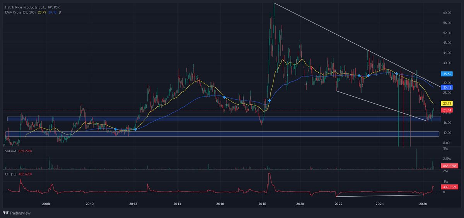Click the 5M volume axis tick
The height and width of the screenshot is (218, 464).
pos(445,149)
